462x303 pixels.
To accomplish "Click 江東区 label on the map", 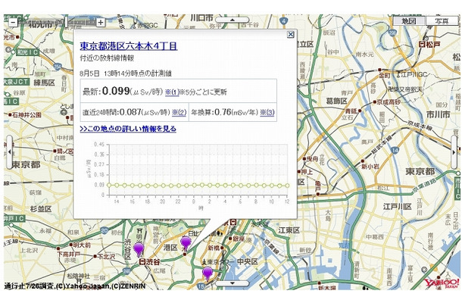I will (289, 230).
